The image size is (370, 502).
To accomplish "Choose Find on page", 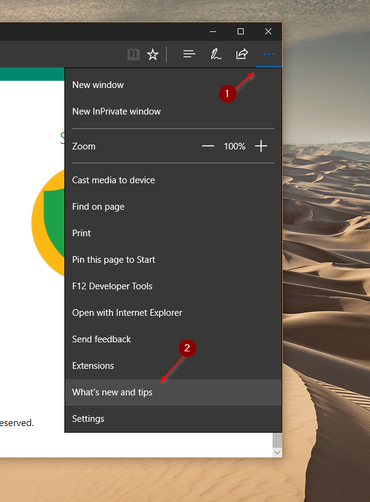I will click(98, 207).
